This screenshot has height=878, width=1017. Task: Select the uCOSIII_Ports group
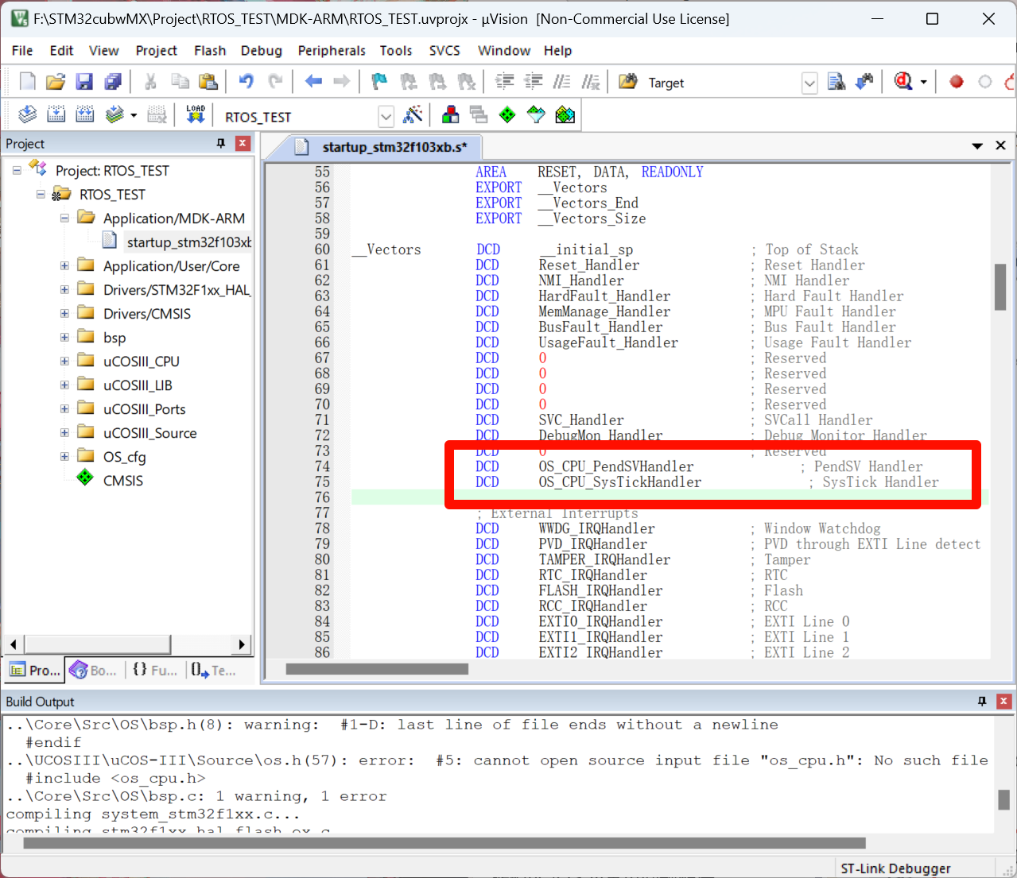[x=144, y=409]
